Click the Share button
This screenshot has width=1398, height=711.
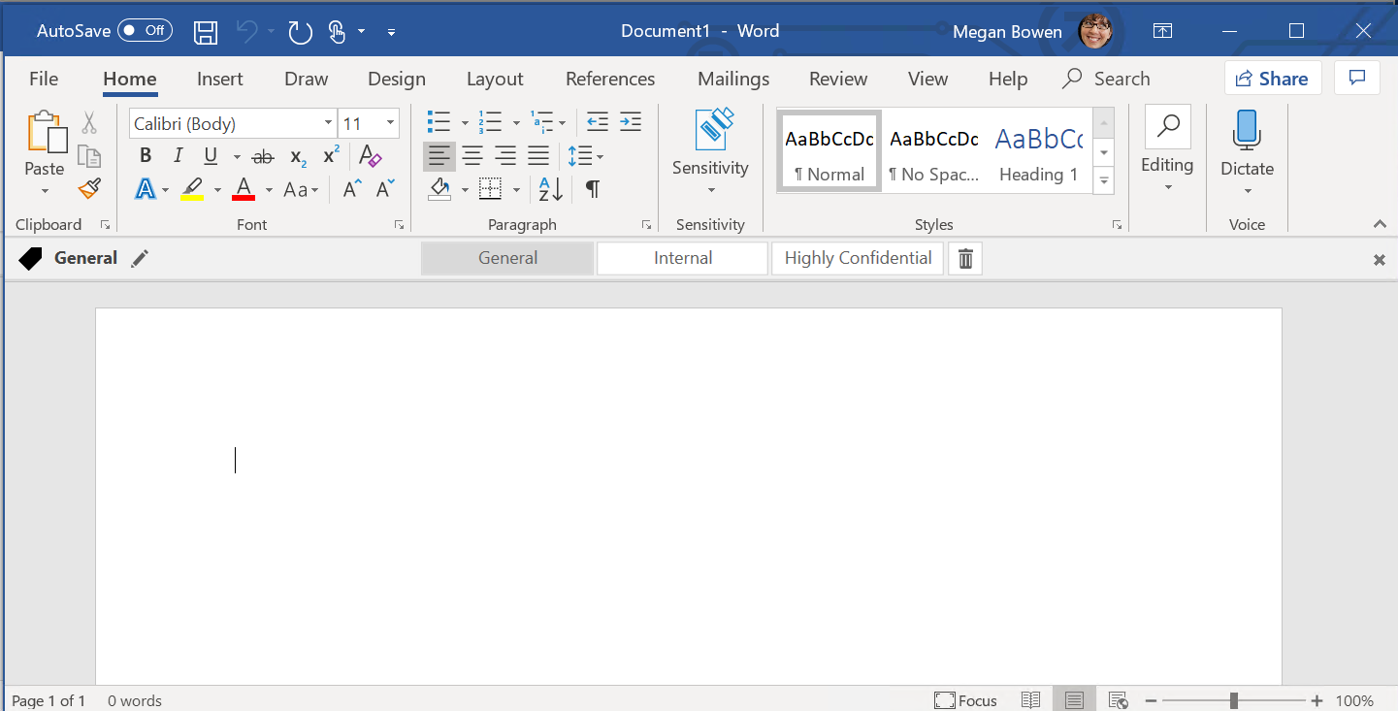[x=1273, y=78]
